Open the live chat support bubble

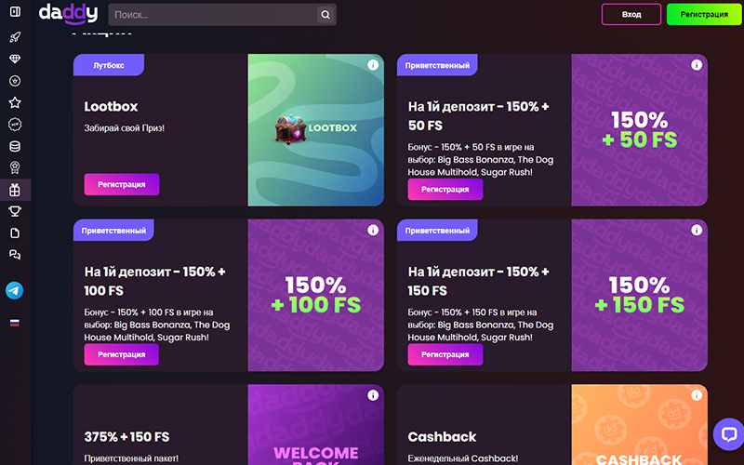[x=729, y=434]
